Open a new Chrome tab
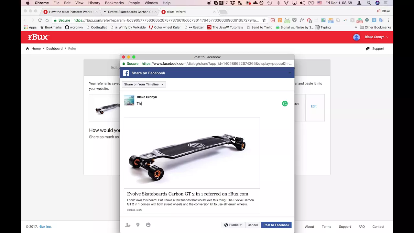Viewport: 414px width, 233px height. 223,12
